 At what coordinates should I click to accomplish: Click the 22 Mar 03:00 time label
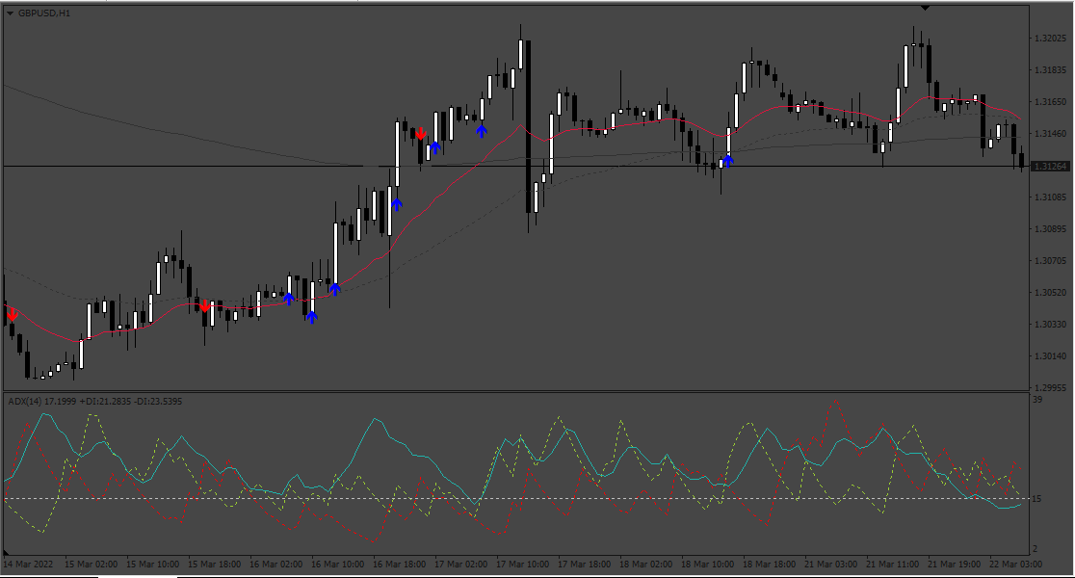pos(1016,565)
